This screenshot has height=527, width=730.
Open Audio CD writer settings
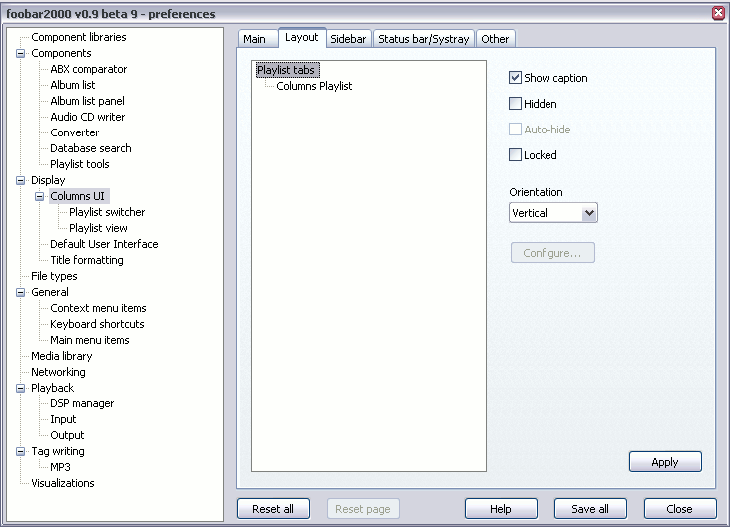[88, 117]
